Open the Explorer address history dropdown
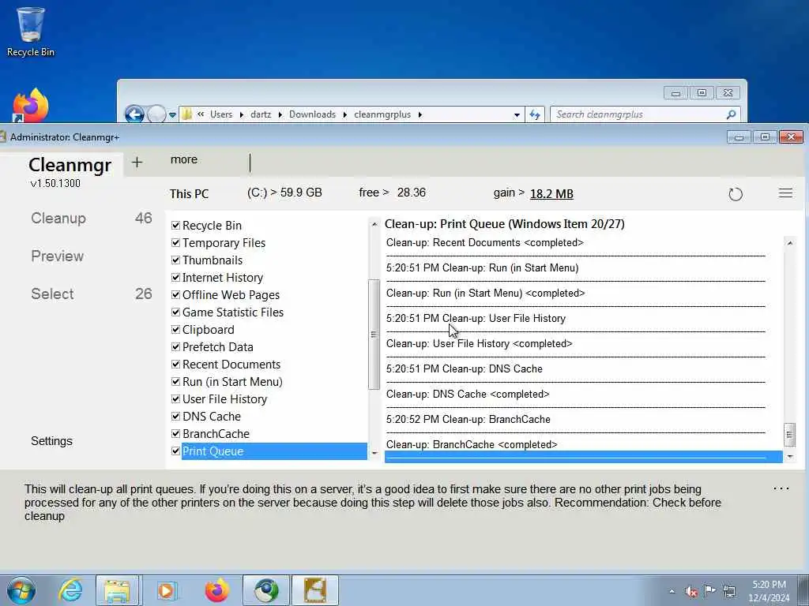This screenshot has height=606, width=809. pos(517,115)
